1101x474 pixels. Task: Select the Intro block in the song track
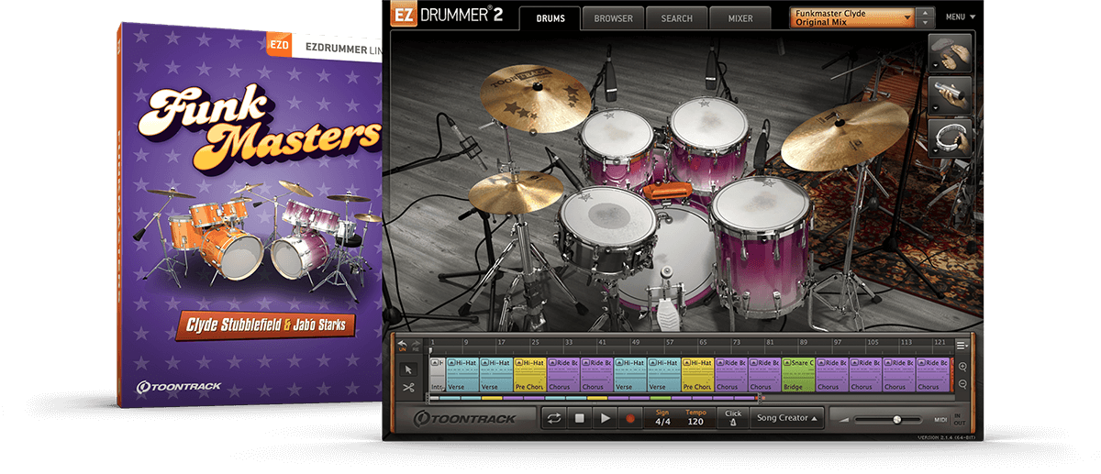pos(437,376)
